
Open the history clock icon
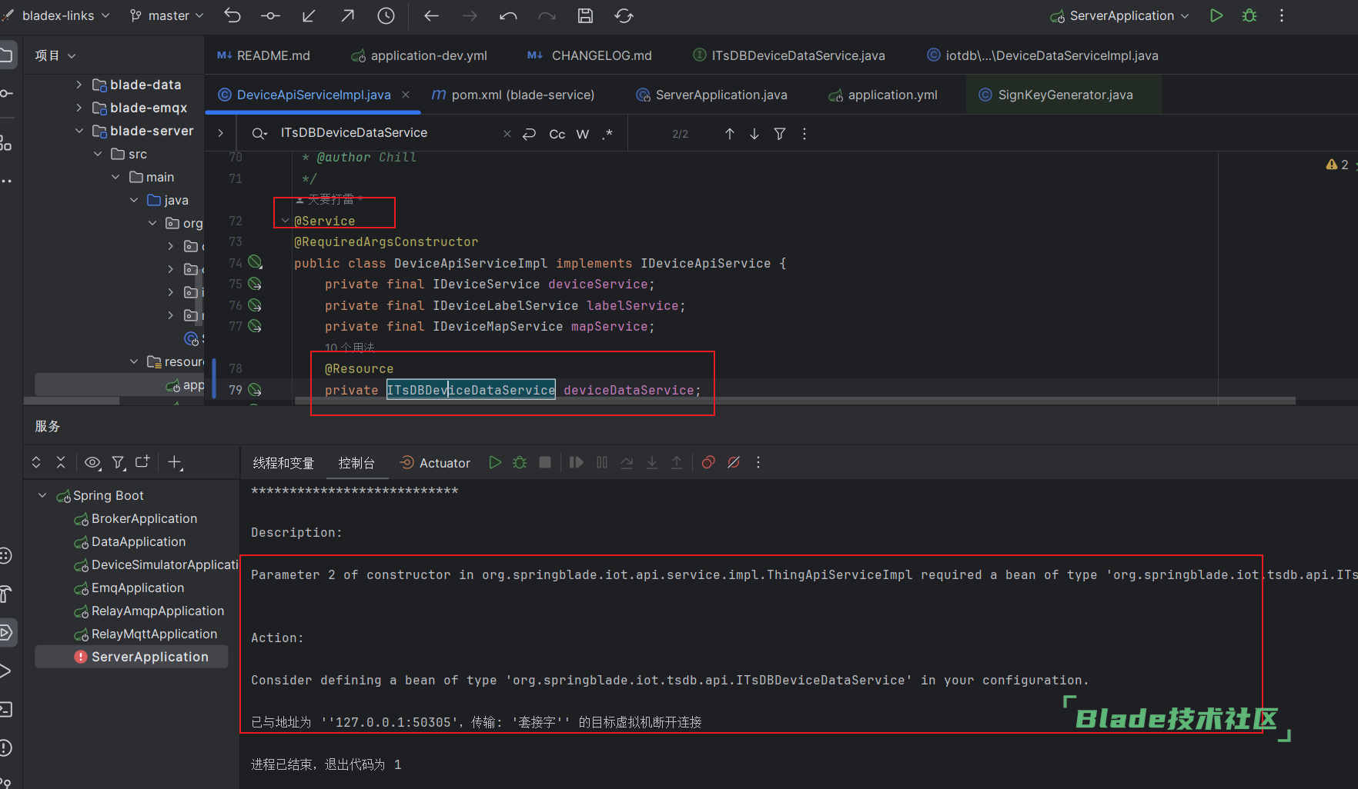[x=386, y=15]
